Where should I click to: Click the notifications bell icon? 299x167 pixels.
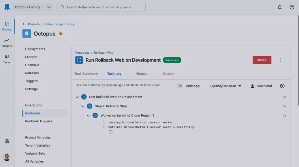pyautogui.click(x=279, y=7)
